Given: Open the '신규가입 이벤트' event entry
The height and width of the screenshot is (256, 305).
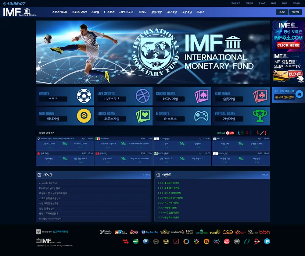Looking at the screenshot, I should [168, 203].
